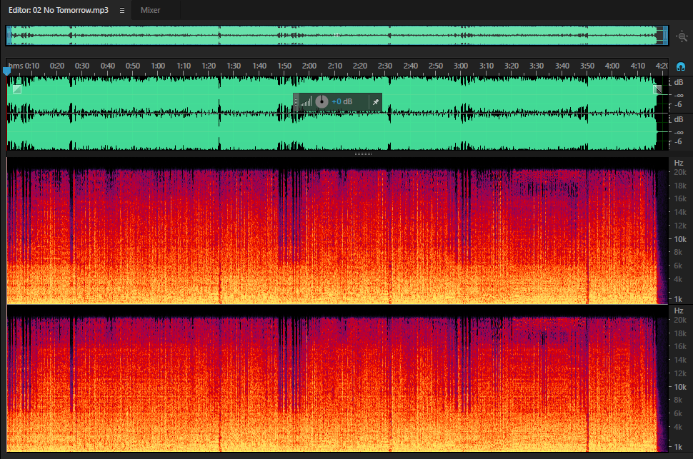Select the Editor: 02 No Tomorrow.mp3 tab
693x459 pixels.
(59, 10)
